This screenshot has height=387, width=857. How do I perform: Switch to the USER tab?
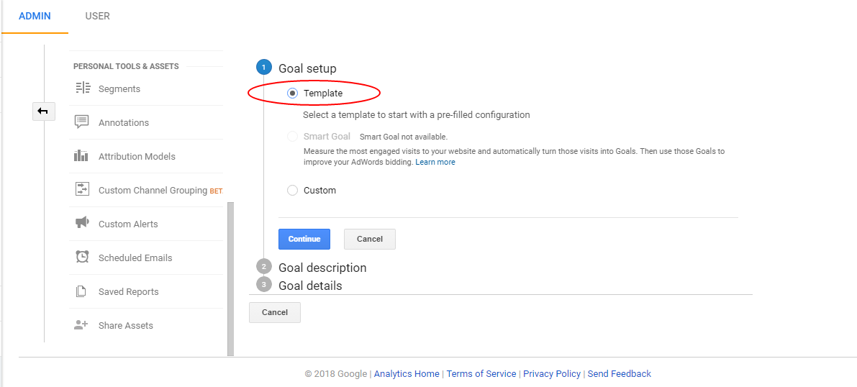coord(97,17)
